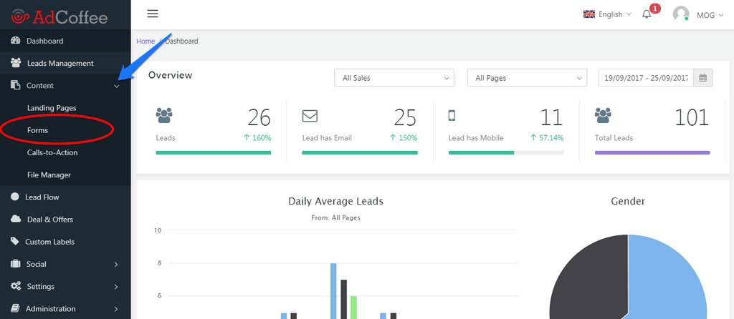
Task: Click the Home breadcrumb link
Action: (146, 41)
